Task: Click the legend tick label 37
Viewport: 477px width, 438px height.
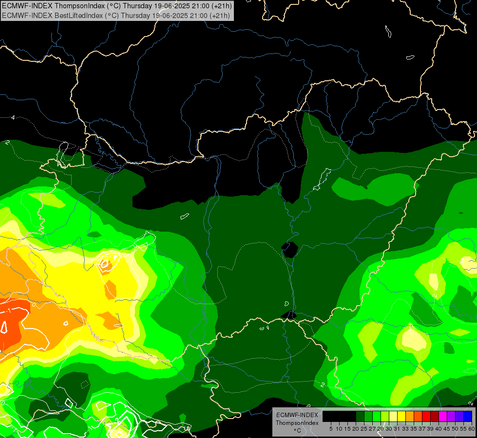Action: [422, 429]
